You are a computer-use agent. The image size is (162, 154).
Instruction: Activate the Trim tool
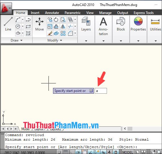[x=70, y=26]
